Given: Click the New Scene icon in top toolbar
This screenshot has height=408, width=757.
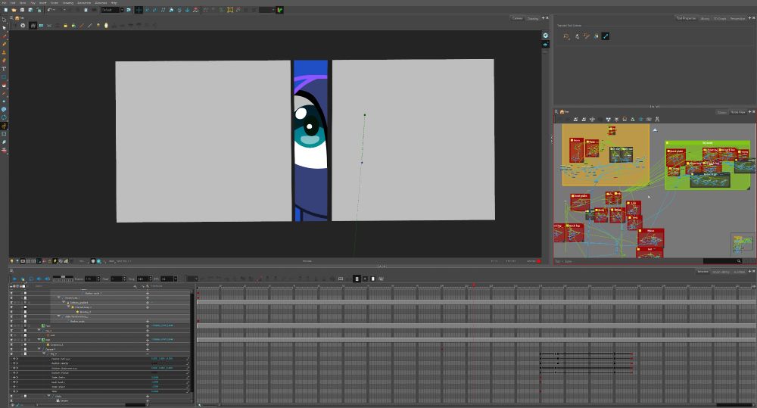Looking at the screenshot, I should pos(6,10).
